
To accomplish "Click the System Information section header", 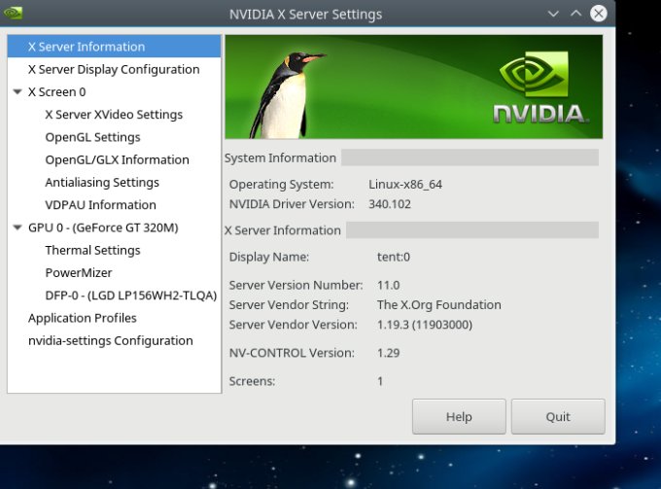I will pyautogui.click(x=280, y=158).
